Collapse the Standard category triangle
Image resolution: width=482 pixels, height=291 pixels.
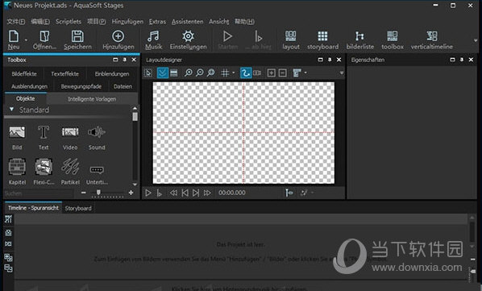click(x=11, y=110)
